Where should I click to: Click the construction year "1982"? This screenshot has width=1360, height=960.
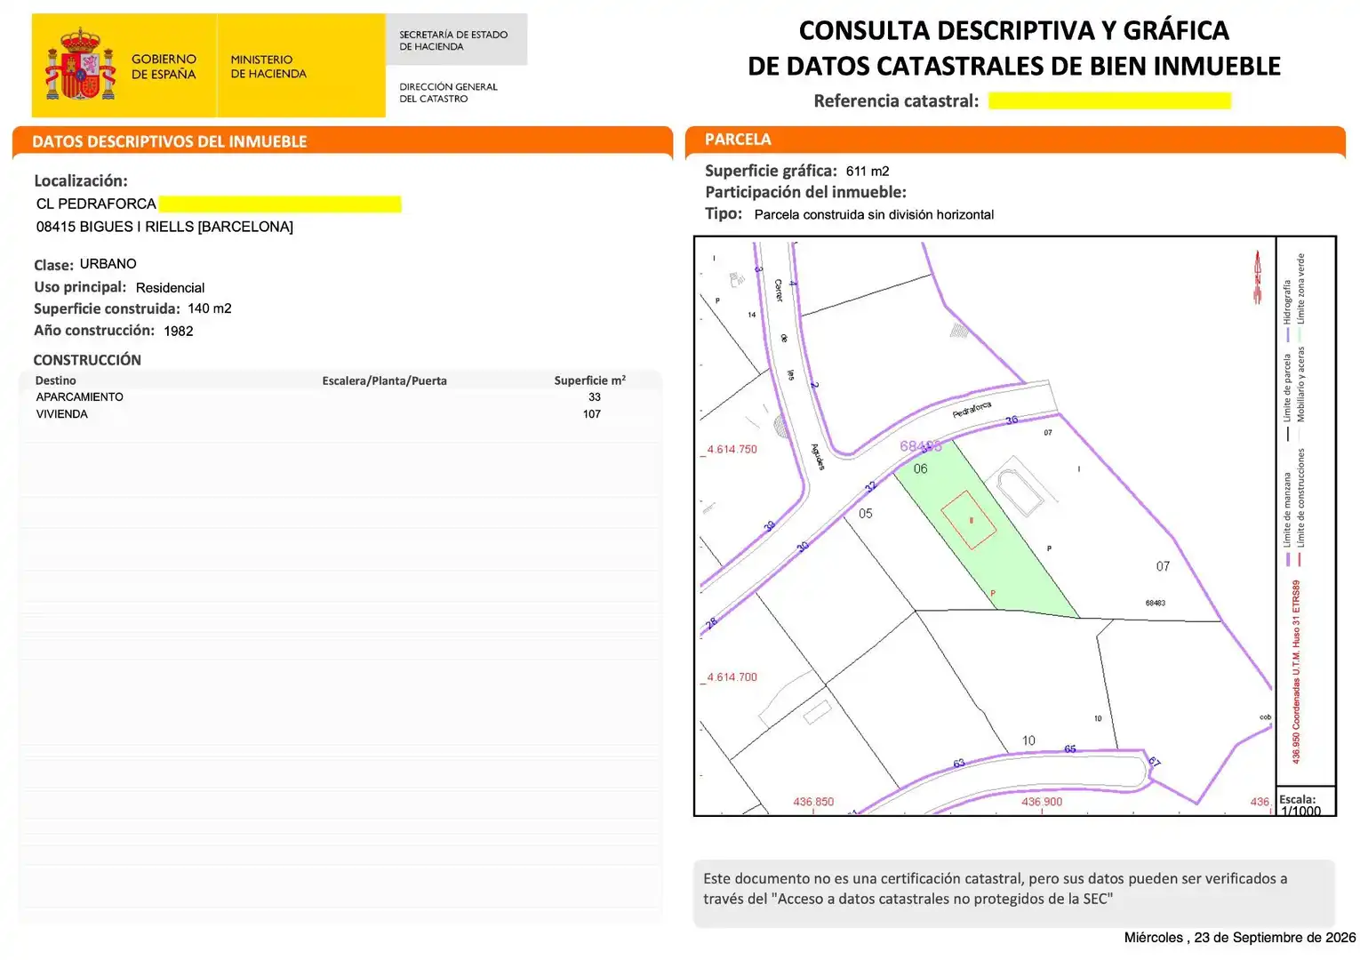[179, 331]
